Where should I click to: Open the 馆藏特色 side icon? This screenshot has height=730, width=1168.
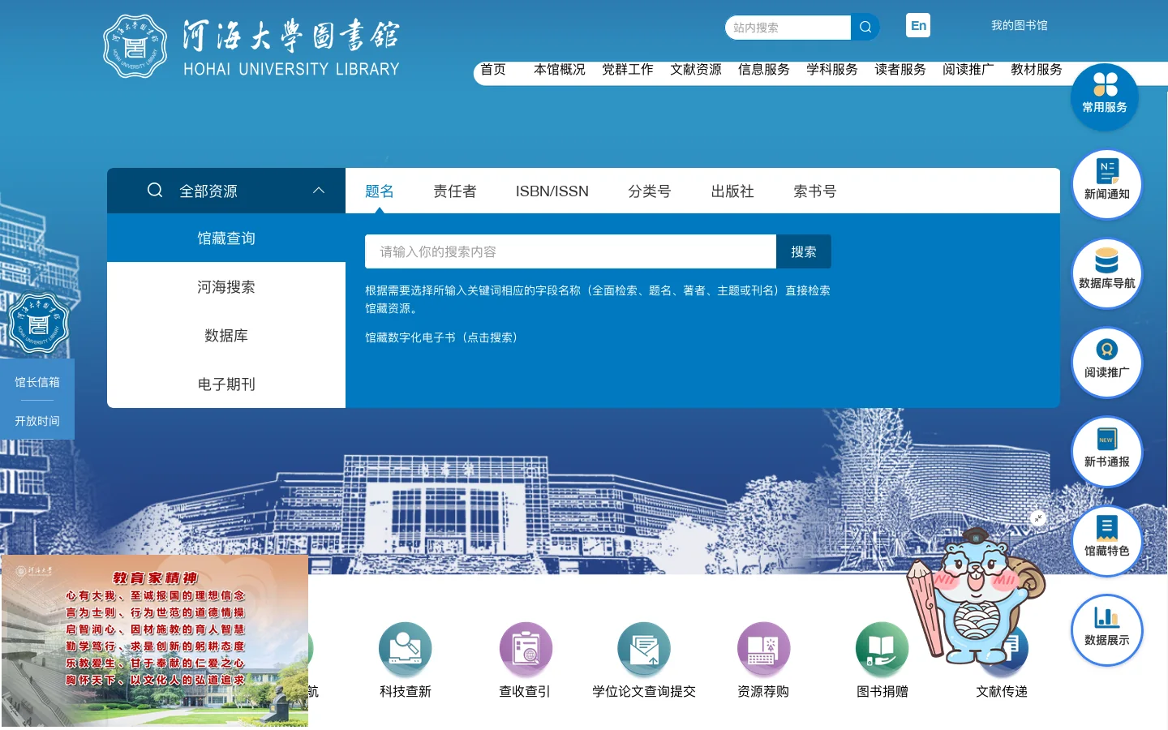(x=1107, y=541)
